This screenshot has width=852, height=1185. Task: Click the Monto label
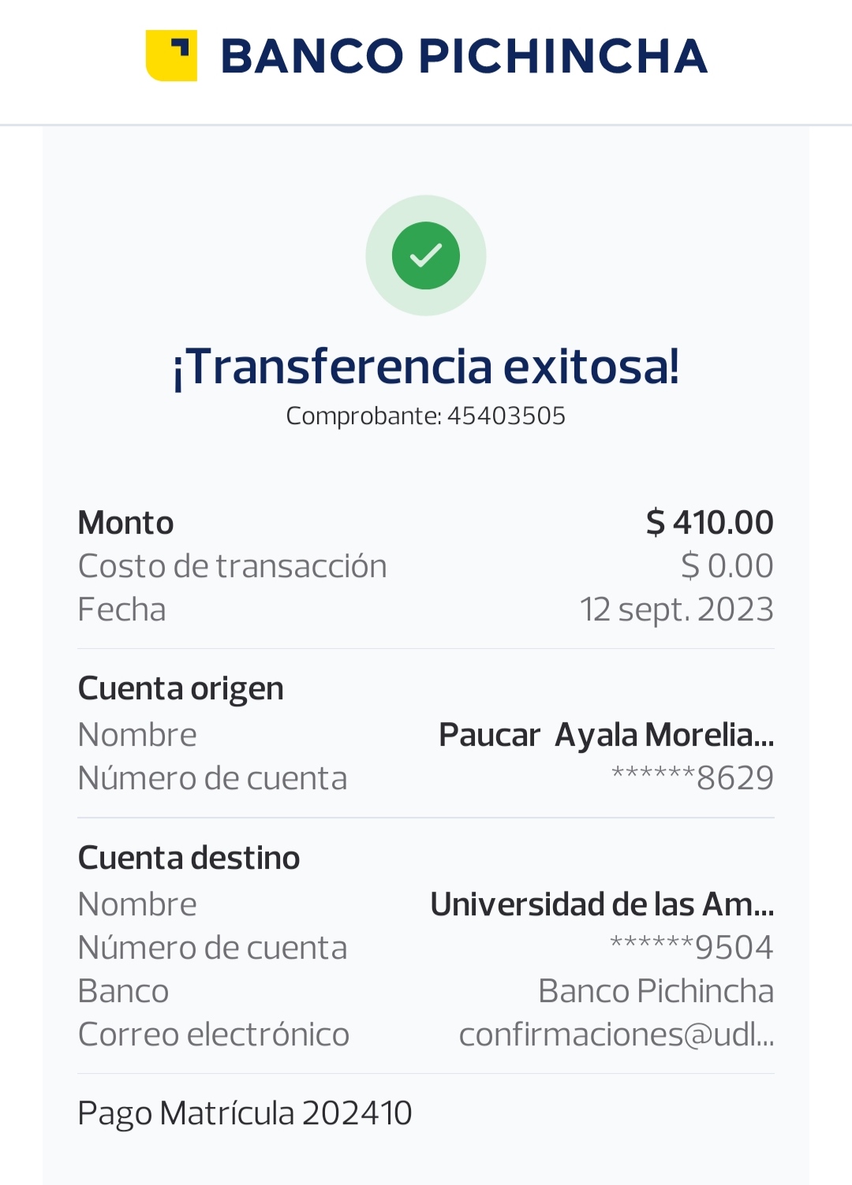coord(126,523)
